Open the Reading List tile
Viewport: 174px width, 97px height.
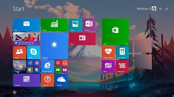click(122, 66)
